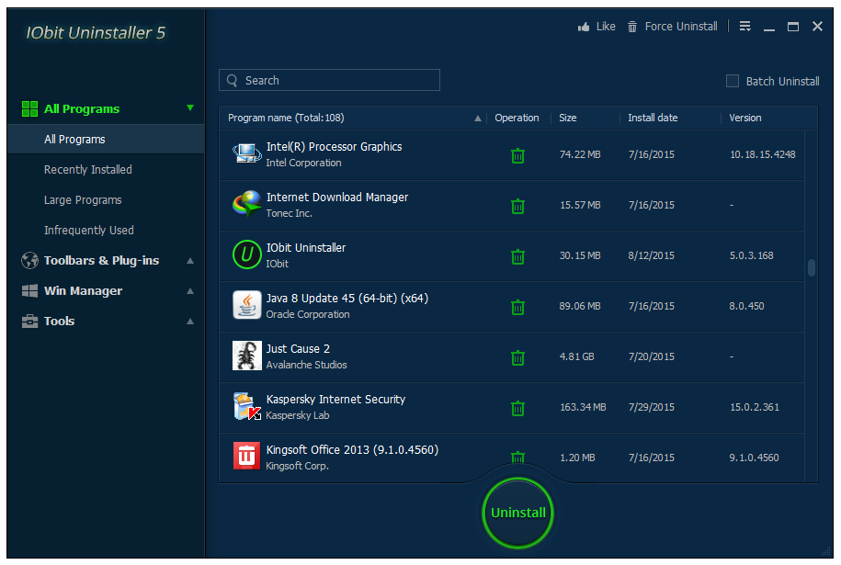Screen dimensions: 841x565
Task: Click the Like label
Action: tap(606, 27)
